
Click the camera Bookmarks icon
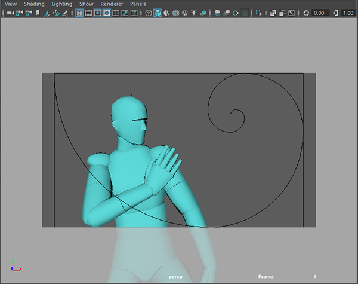pyautogui.click(x=38, y=13)
